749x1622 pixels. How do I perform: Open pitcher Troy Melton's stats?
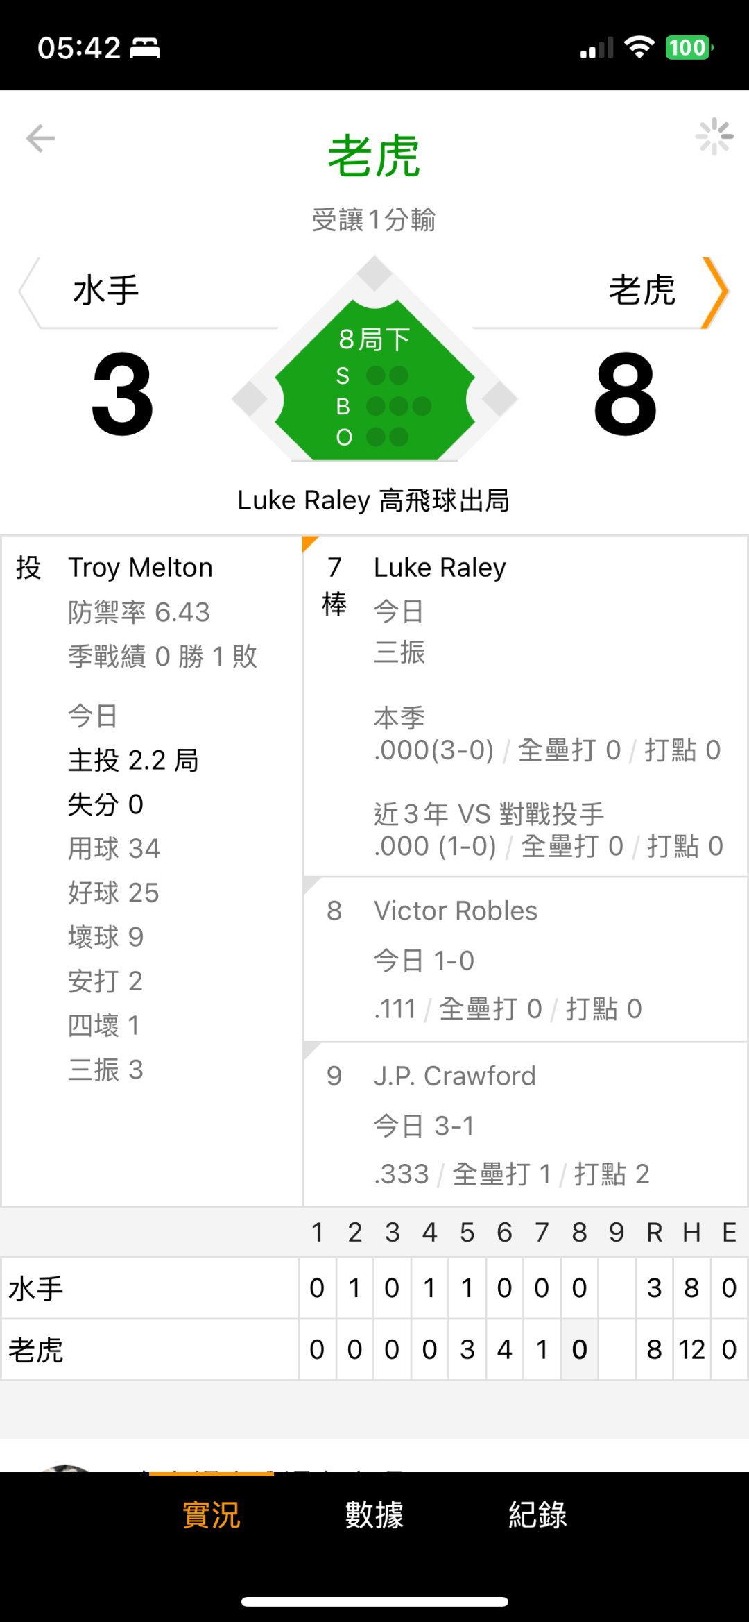(x=151, y=819)
